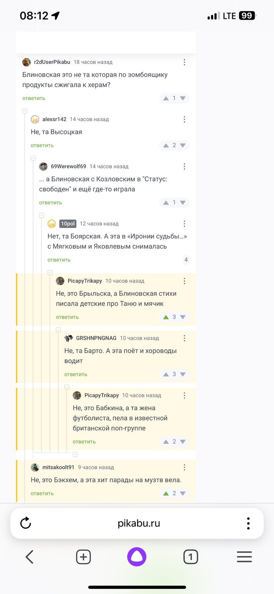274x594 pixels.
Task: Downvote mitsakoolt91's comment about Бэкхем
Action: click(x=182, y=493)
